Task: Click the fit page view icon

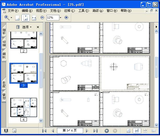Action: tap(26, 18)
